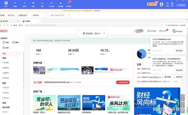This screenshot has height=115, width=188.
Task: Open the 乘风计划 activity card
Action: coord(118,103)
